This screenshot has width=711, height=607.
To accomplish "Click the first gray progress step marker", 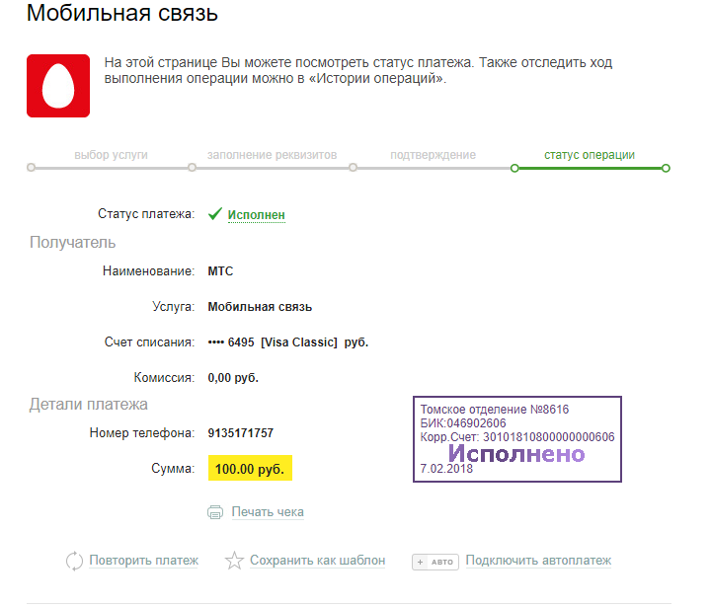I will pos(31,168).
